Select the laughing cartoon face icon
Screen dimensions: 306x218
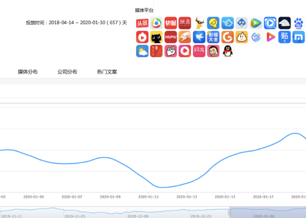pos(213,51)
